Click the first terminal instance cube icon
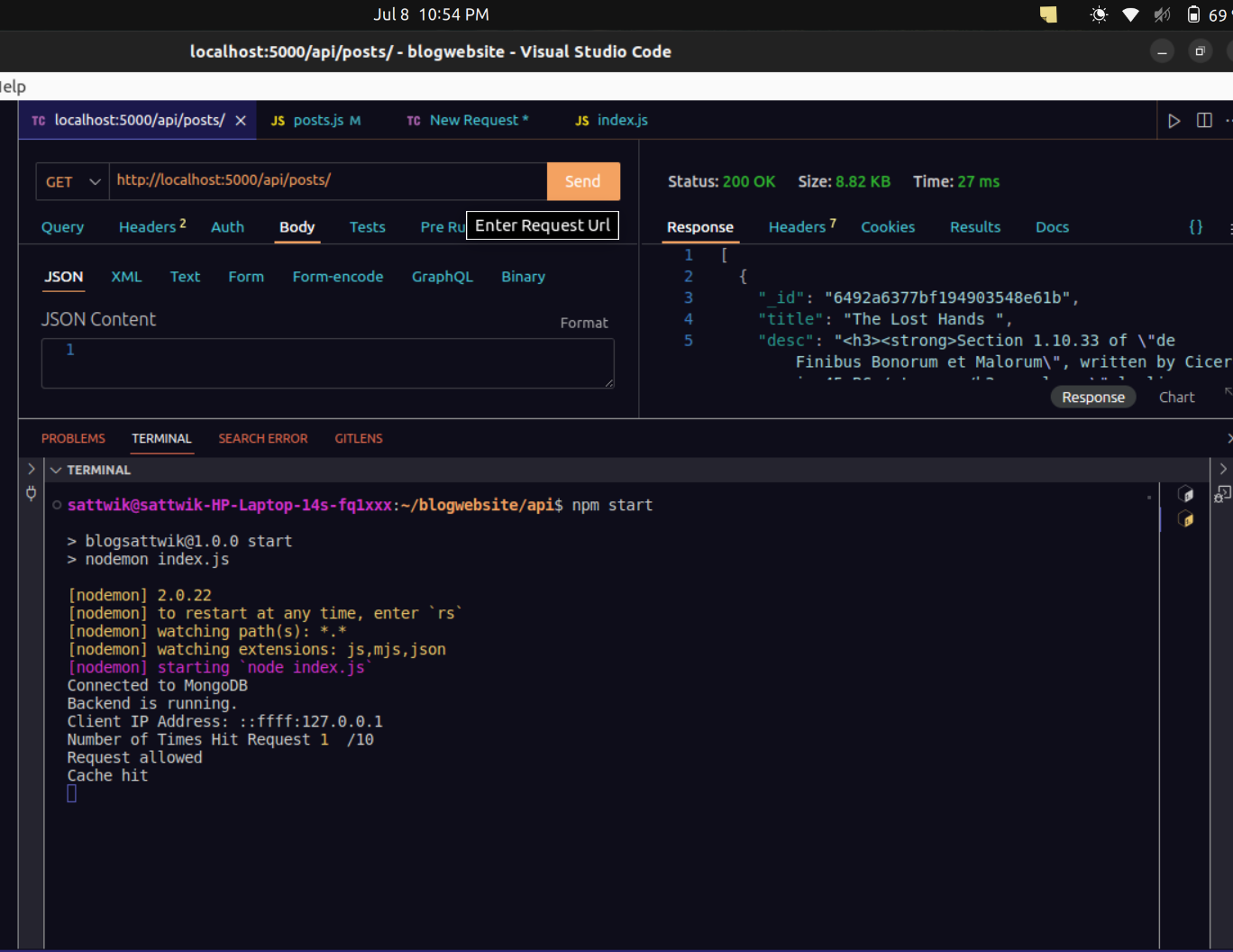Viewport: 1233px width, 952px height. tap(1186, 494)
